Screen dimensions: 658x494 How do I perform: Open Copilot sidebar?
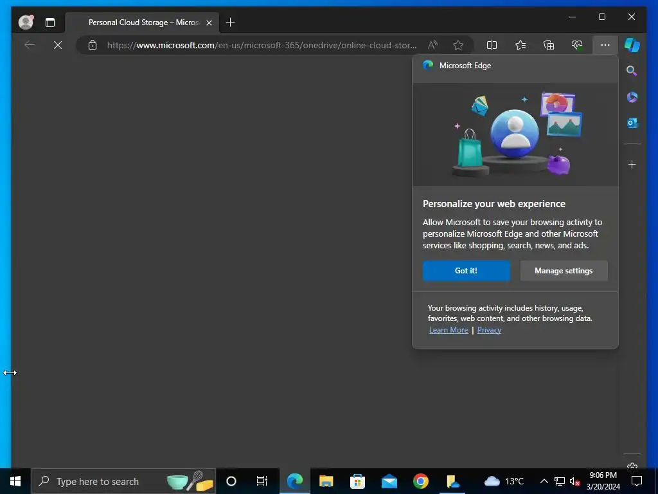[x=632, y=45]
